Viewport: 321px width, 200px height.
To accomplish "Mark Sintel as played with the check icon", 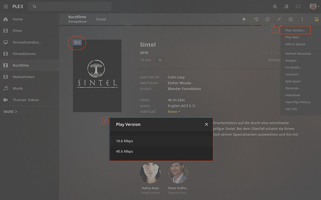I will click(x=267, y=19).
